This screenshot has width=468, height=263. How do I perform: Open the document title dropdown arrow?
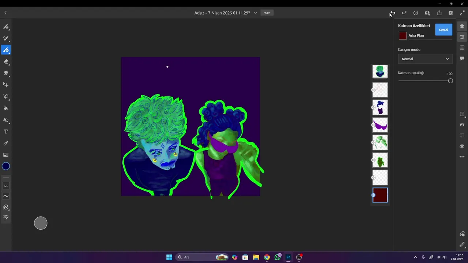click(x=255, y=13)
